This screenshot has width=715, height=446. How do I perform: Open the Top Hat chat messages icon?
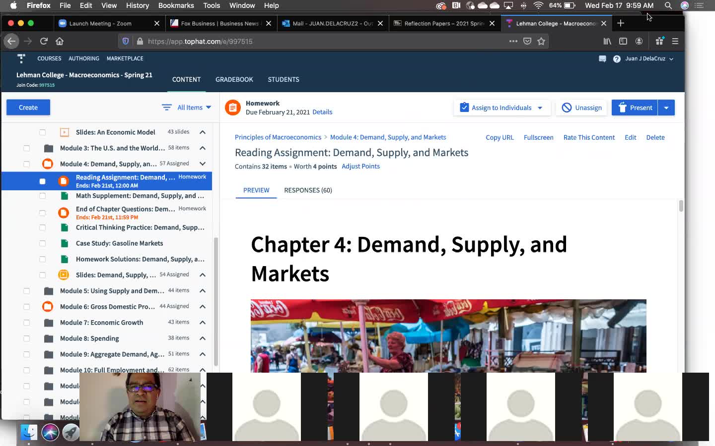pos(602,58)
